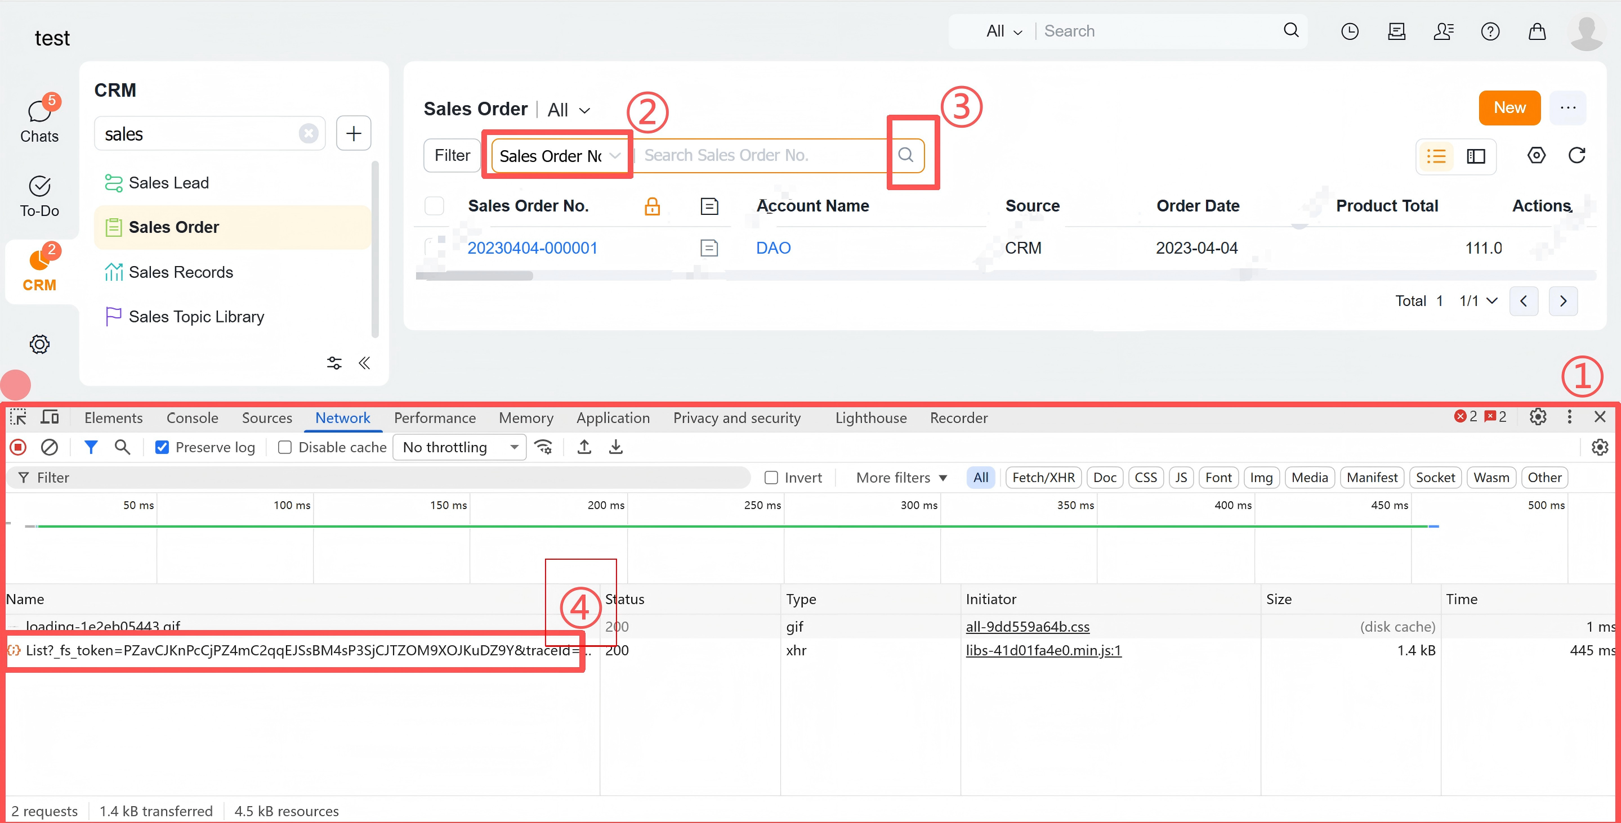Image resolution: width=1621 pixels, height=823 pixels.
Task: Click the search magnifier in Sales Order field
Action: (905, 155)
